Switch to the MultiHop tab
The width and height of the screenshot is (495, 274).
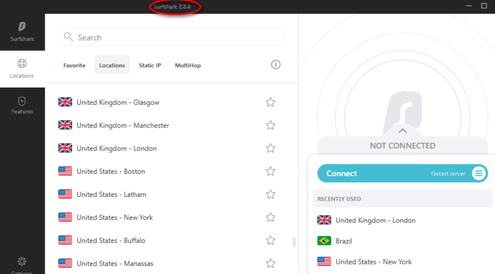[x=188, y=65]
